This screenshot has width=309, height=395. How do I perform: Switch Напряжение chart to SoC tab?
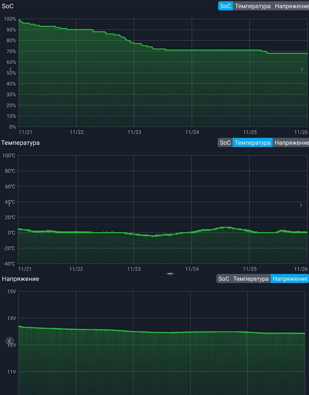[224, 278]
